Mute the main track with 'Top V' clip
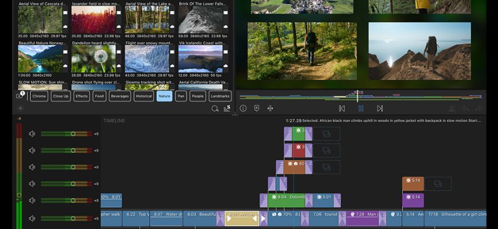498x229 pixels. tap(32, 219)
